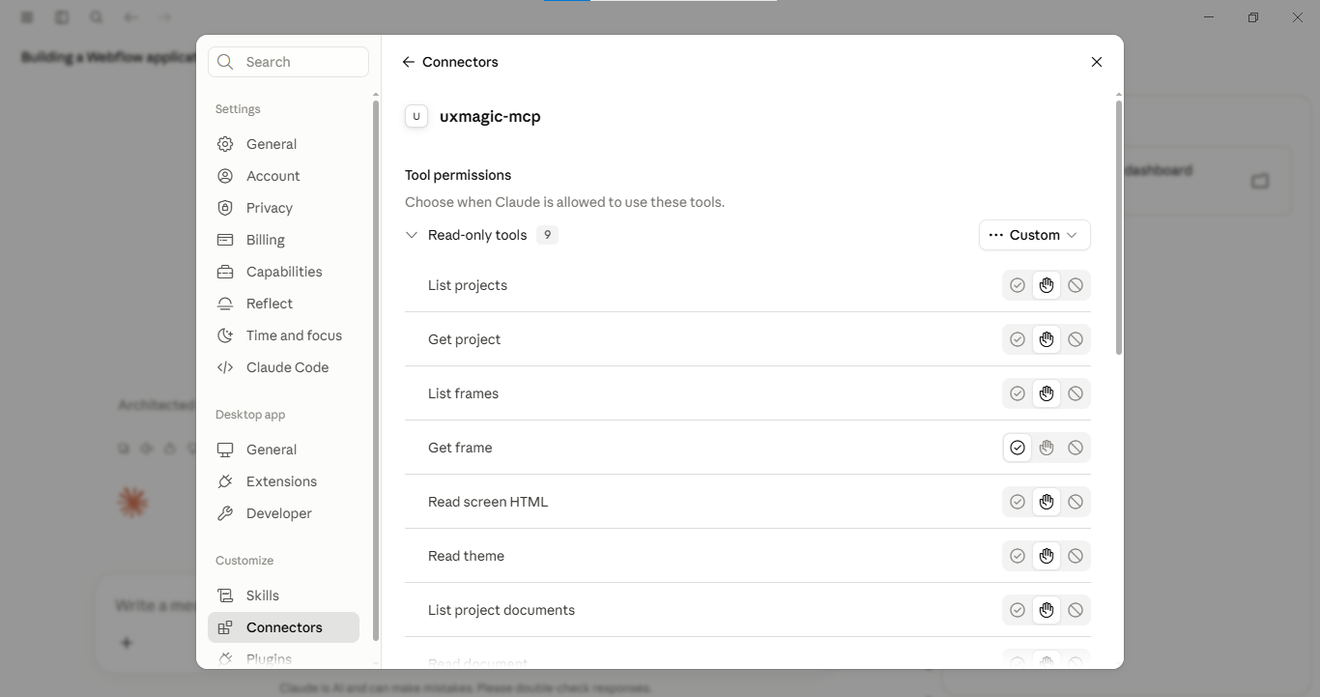Block the Read screen HTML tool
Image resolution: width=1320 pixels, height=697 pixels.
pyautogui.click(x=1076, y=502)
